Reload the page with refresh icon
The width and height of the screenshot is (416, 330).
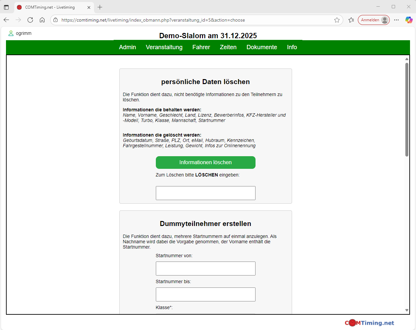coord(30,20)
